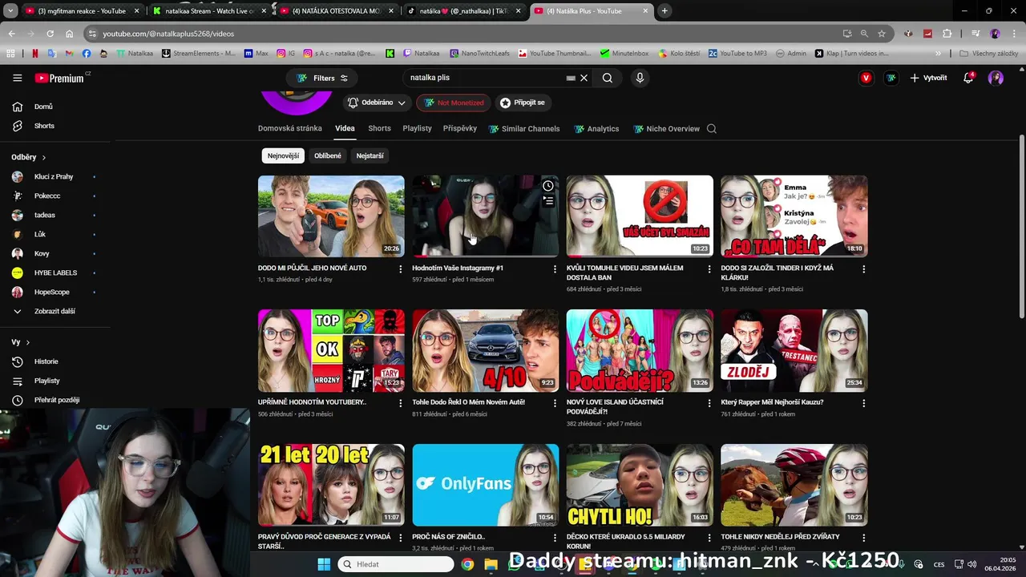Select the Nejnovější sort chip
The image size is (1026, 577).
(x=283, y=155)
